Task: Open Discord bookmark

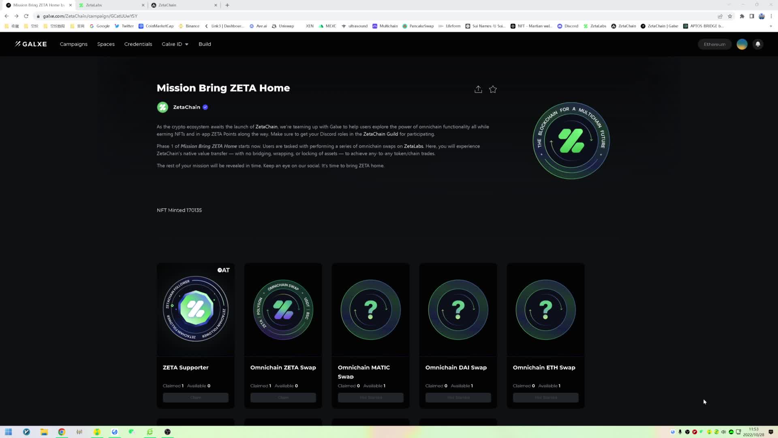Action: click(568, 26)
